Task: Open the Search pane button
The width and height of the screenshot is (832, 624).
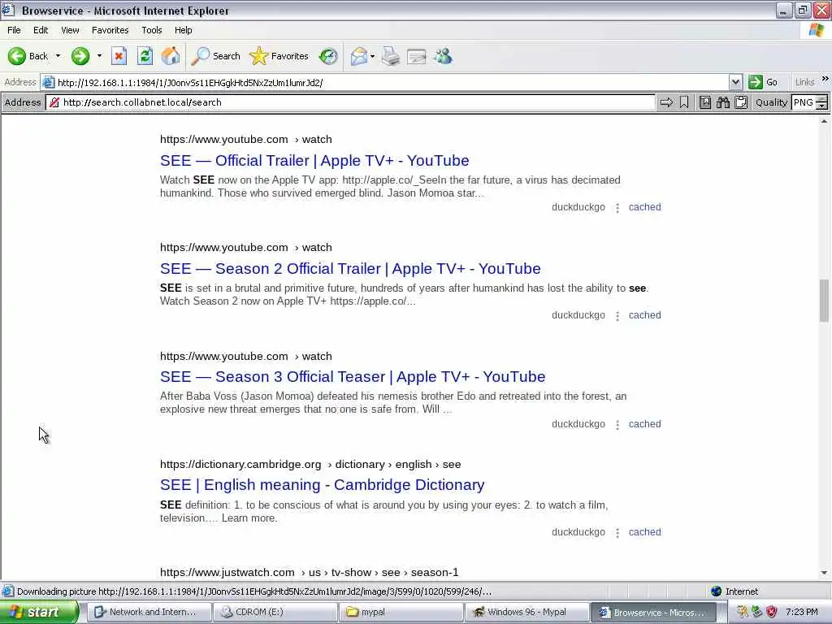Action: click(x=216, y=56)
